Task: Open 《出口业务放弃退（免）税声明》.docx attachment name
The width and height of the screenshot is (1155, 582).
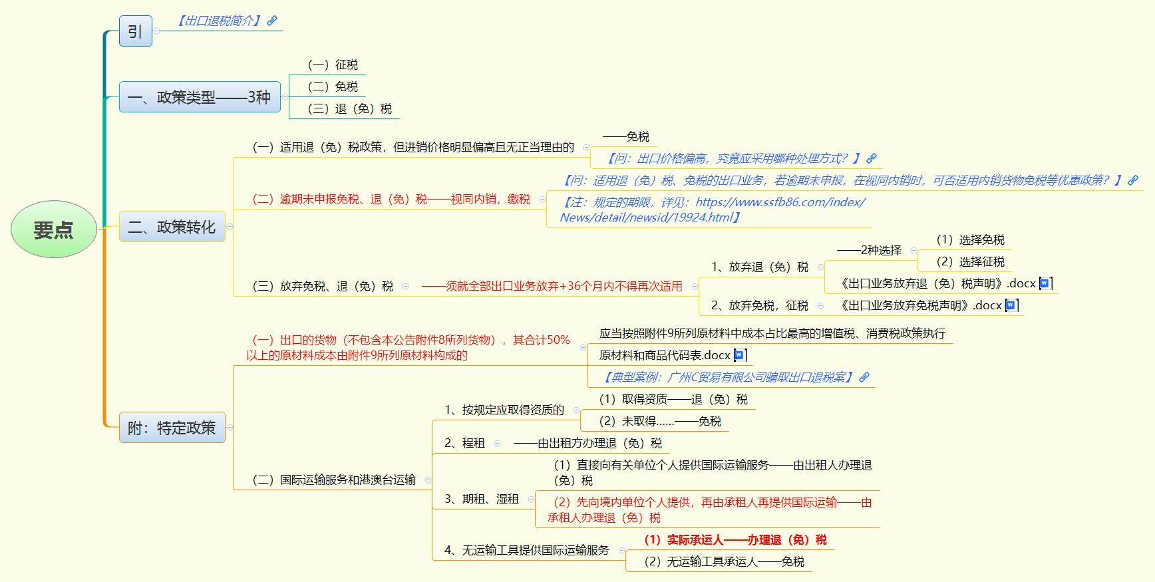Action: [x=936, y=283]
